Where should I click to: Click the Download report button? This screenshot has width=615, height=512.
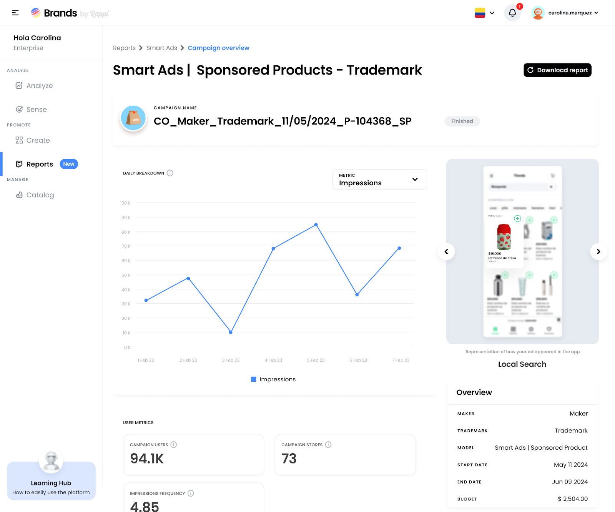point(557,70)
